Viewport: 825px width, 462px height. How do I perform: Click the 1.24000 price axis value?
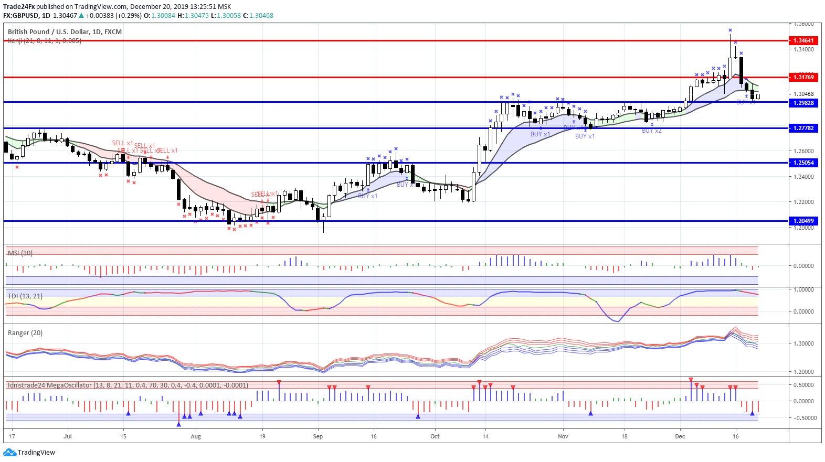click(x=803, y=176)
